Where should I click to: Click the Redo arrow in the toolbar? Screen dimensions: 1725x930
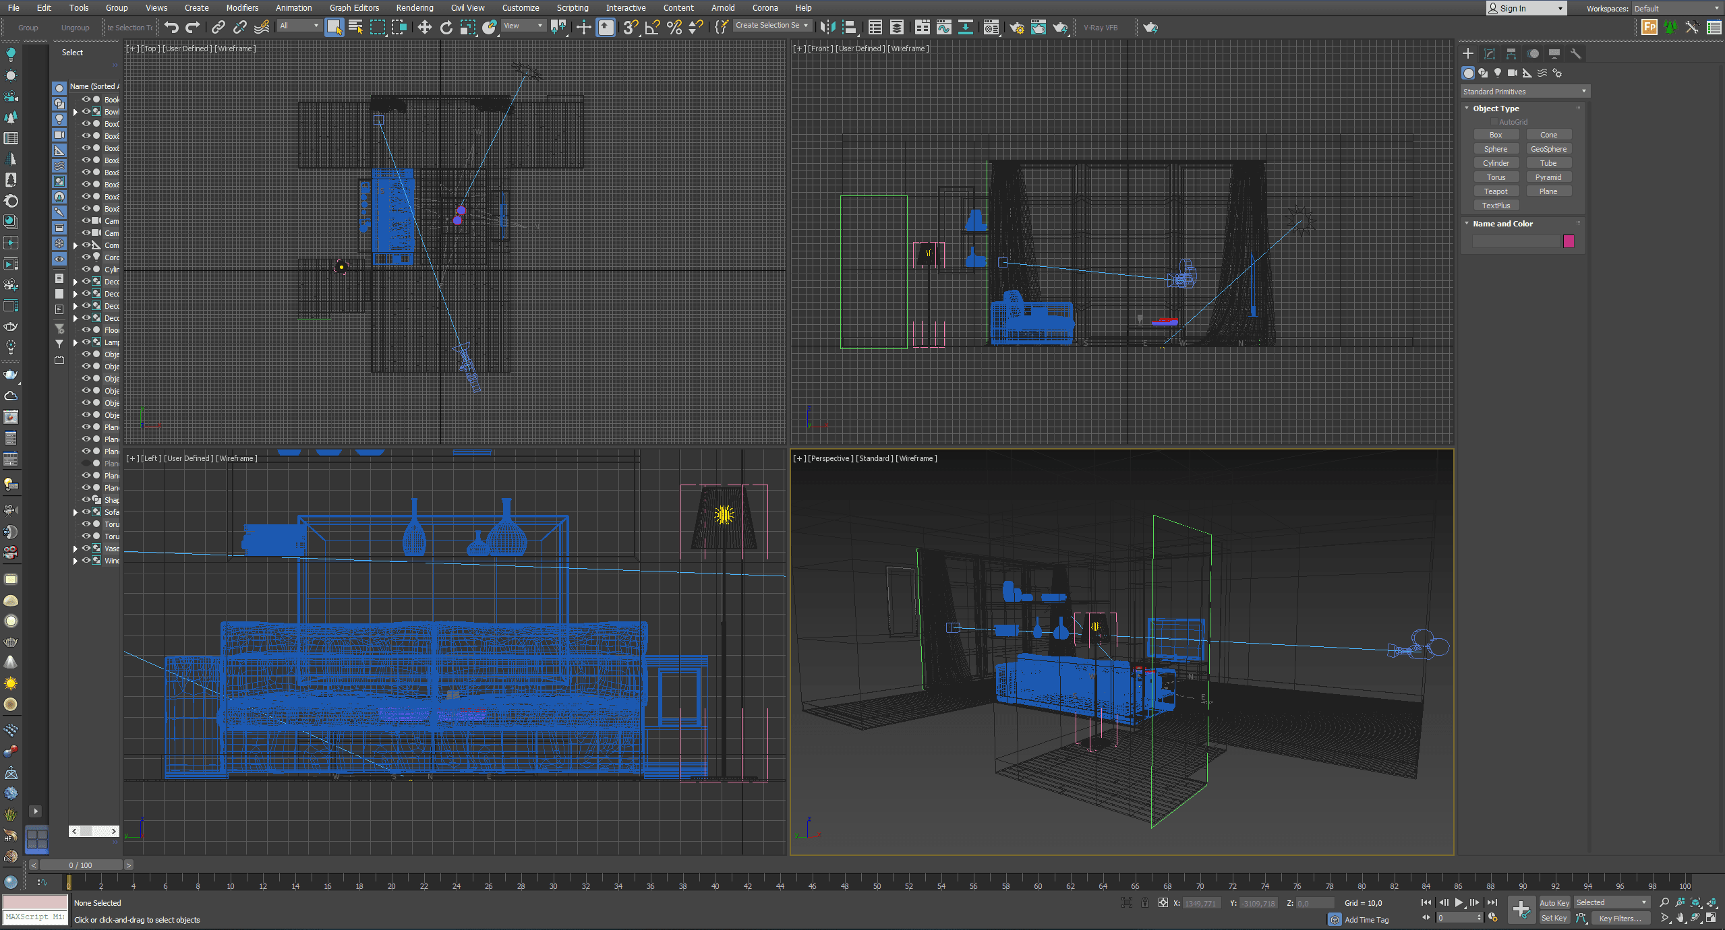click(x=193, y=27)
